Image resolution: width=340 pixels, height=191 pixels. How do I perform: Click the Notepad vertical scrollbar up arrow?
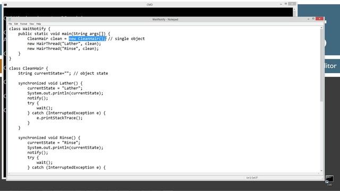[321, 28]
